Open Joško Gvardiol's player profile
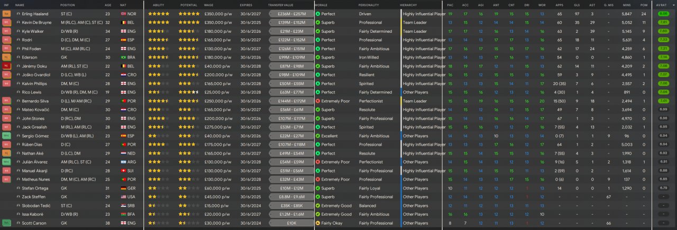This screenshot has width=677, height=230. 35,75
